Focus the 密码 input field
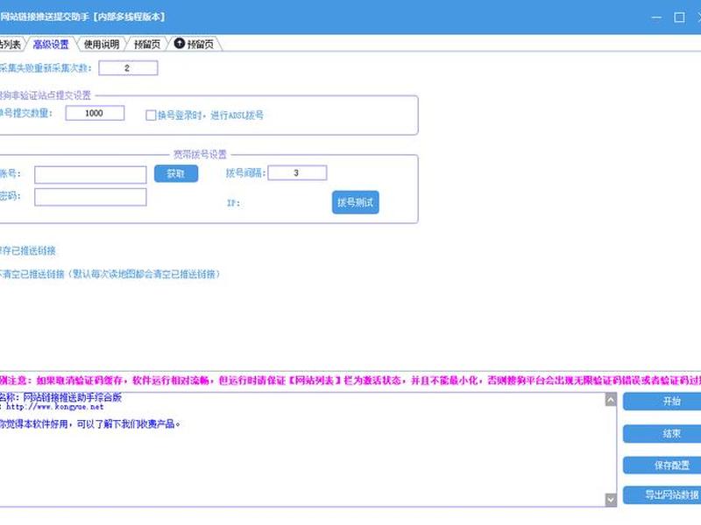Image resolution: width=701 pixels, height=525 pixels. point(90,197)
